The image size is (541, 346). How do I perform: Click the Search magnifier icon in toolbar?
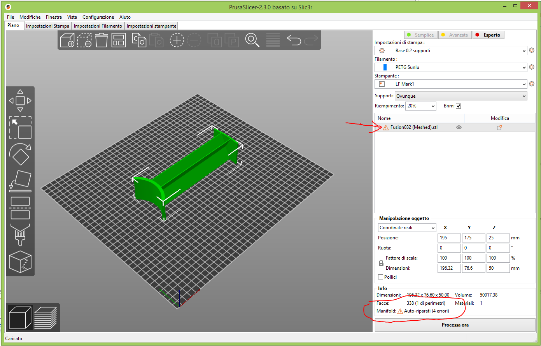252,40
